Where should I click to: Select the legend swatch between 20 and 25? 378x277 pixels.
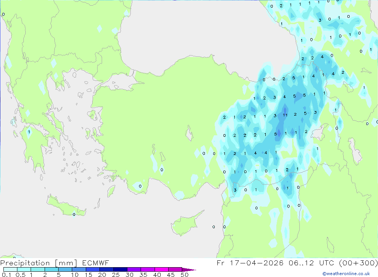point(106,269)
